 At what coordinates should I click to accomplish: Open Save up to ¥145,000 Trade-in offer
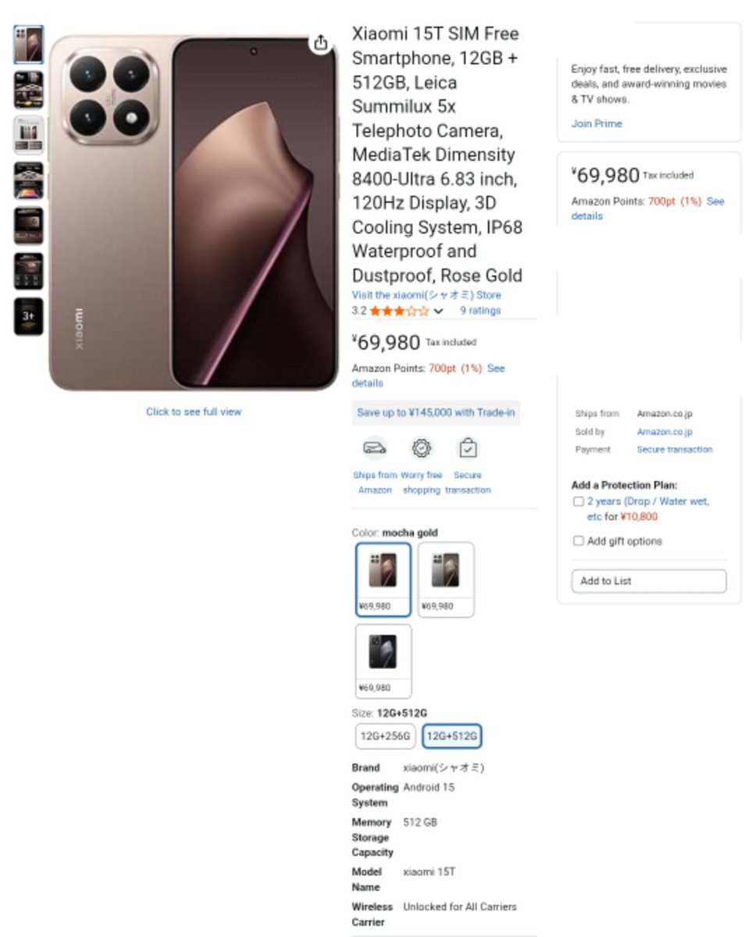(x=436, y=413)
